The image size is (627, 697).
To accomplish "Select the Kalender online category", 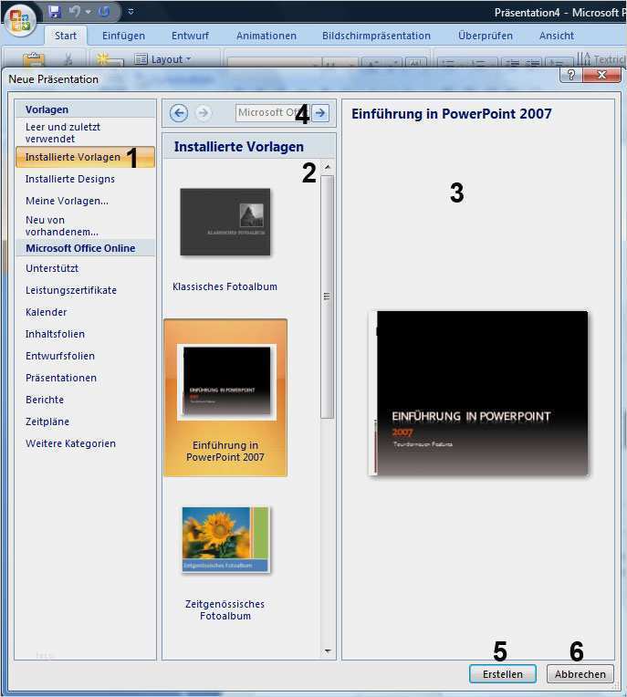I will [x=46, y=312].
